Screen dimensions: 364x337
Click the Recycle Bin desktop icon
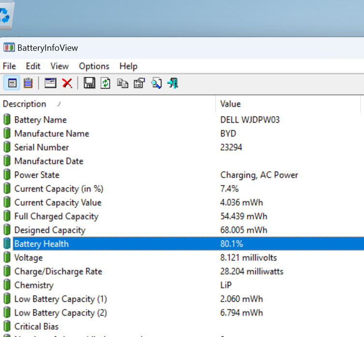click(x=5, y=16)
